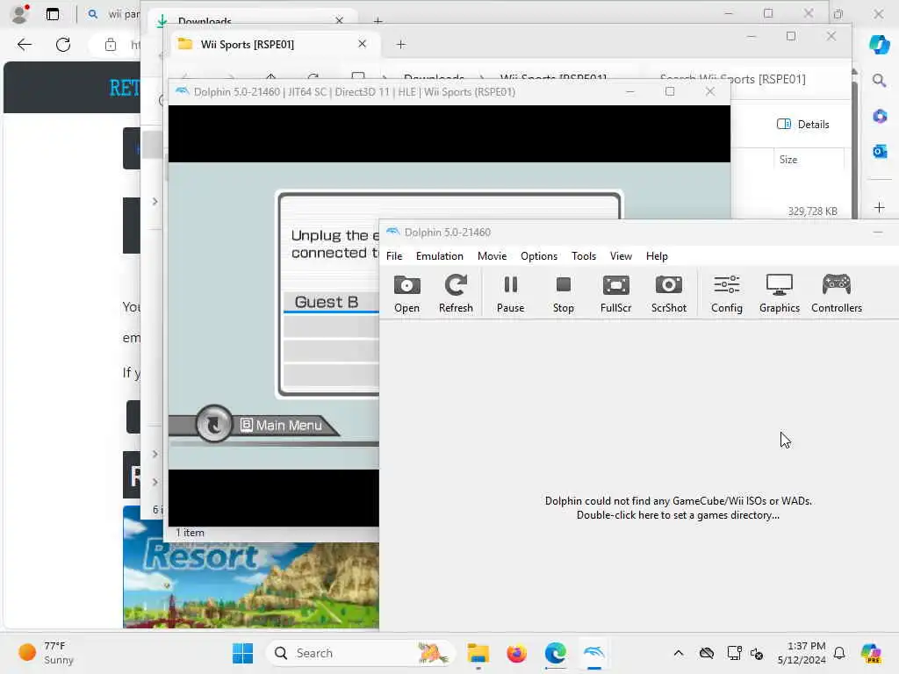Open the Help menu in Dolphin

pos(657,256)
